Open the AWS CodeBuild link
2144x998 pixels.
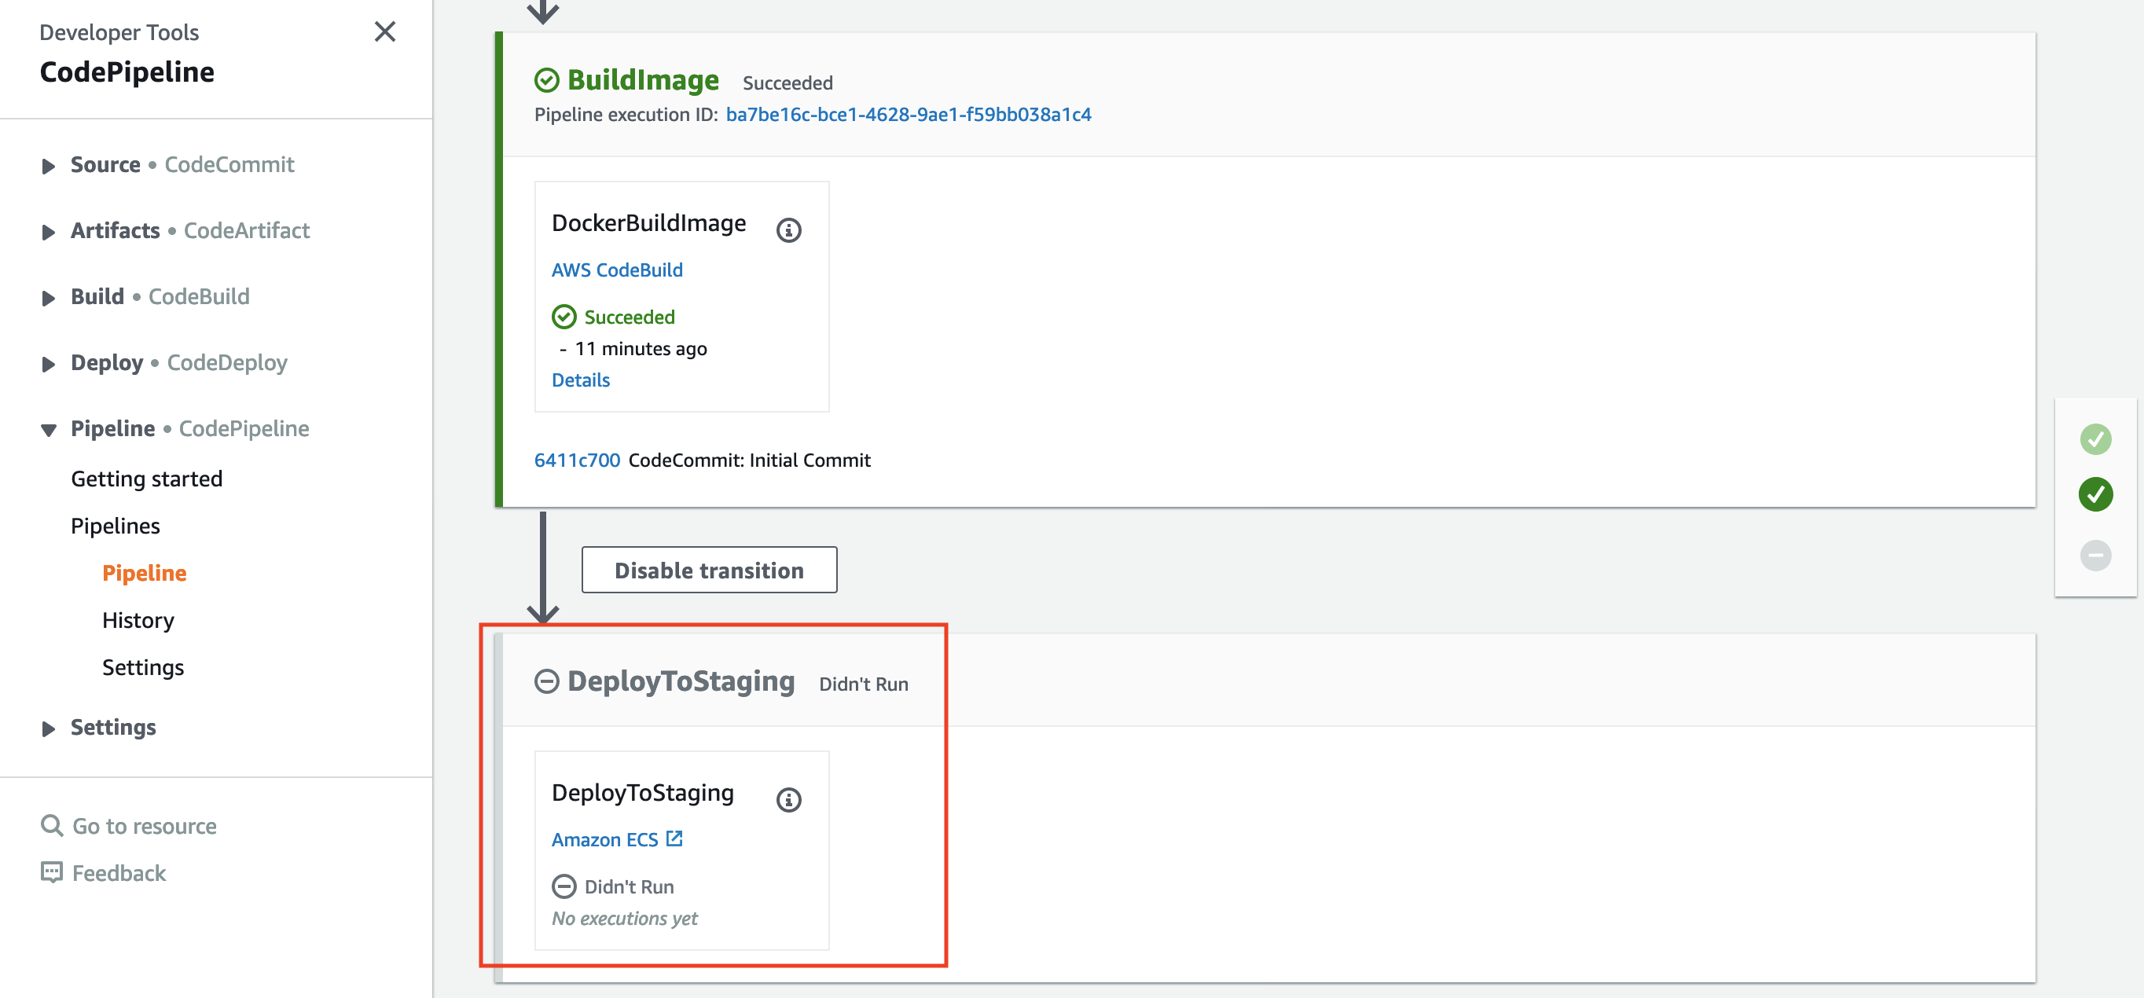(617, 270)
